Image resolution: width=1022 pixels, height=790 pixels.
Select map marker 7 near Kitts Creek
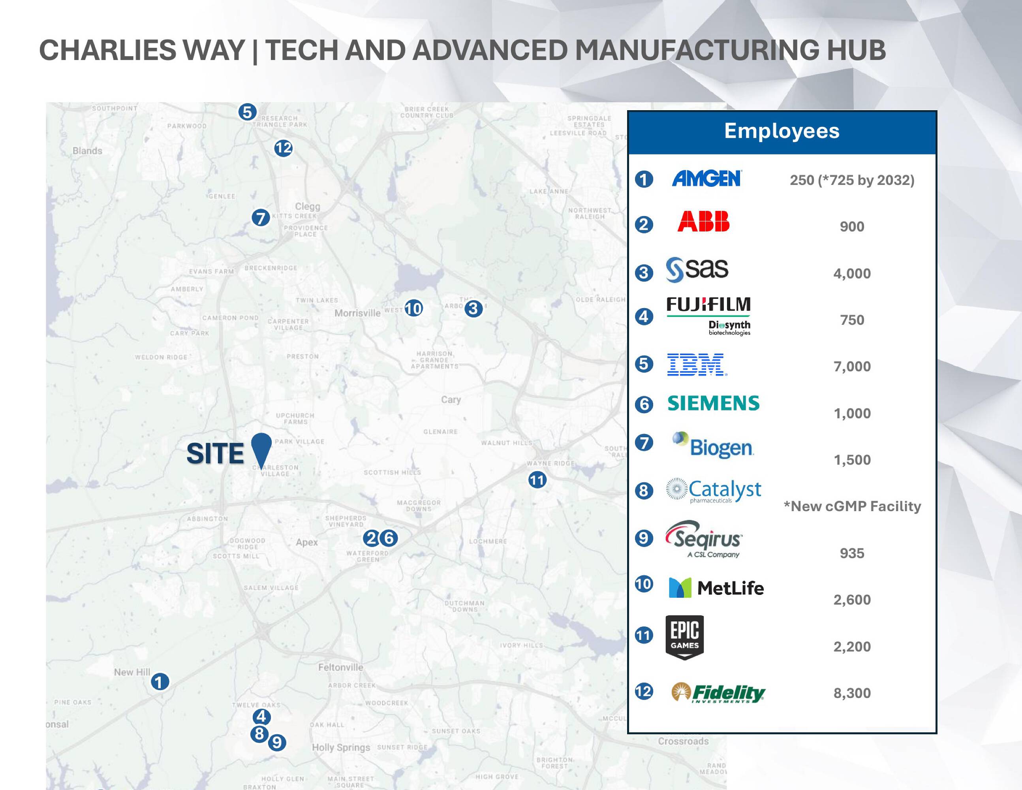[x=261, y=218]
